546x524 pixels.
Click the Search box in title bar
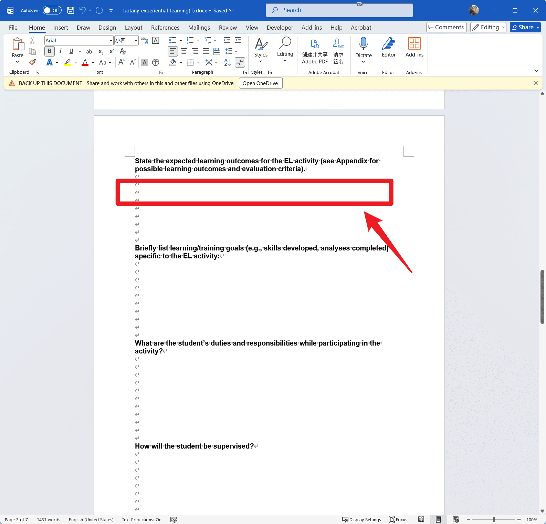[339, 10]
